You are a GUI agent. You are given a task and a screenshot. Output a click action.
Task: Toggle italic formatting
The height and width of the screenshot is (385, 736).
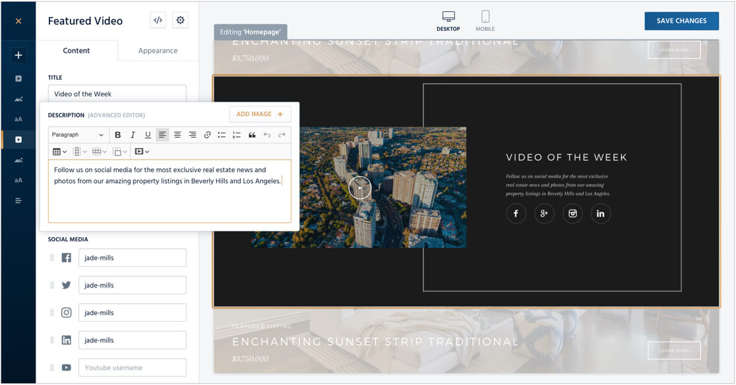[133, 135]
